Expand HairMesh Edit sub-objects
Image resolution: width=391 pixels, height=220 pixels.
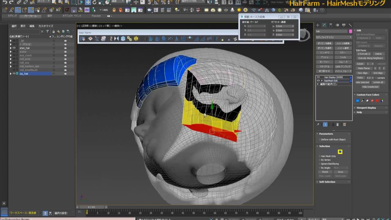(x=322, y=81)
